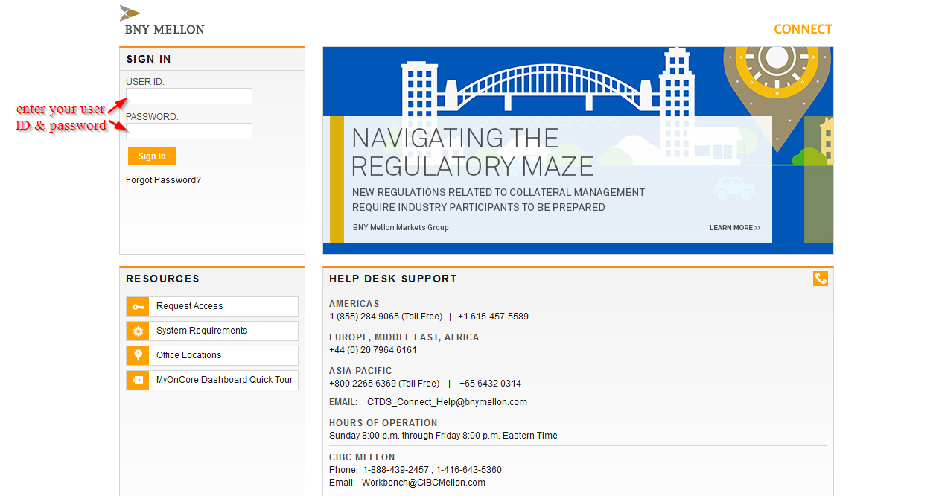Open the Request Access link
The height and width of the screenshot is (496, 936).
tap(189, 306)
